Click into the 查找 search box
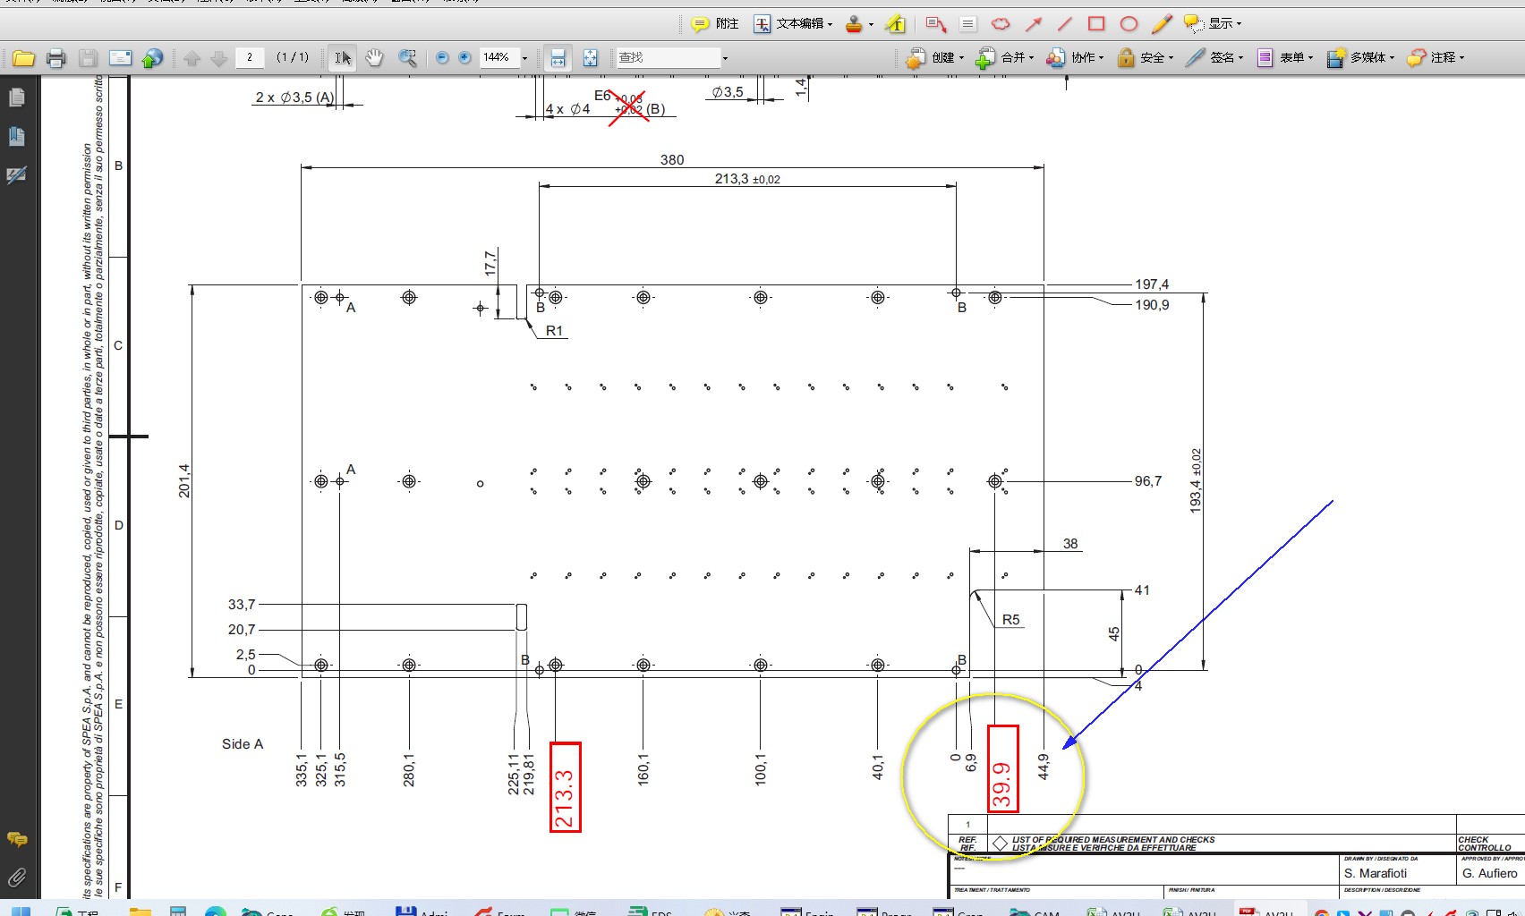Viewport: 1525px width, 916px height. point(668,57)
